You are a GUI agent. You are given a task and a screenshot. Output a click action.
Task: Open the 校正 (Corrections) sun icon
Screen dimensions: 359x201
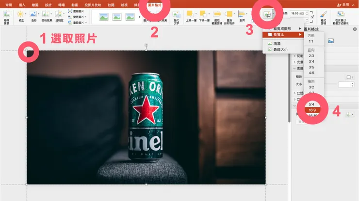pyautogui.click(x=20, y=14)
